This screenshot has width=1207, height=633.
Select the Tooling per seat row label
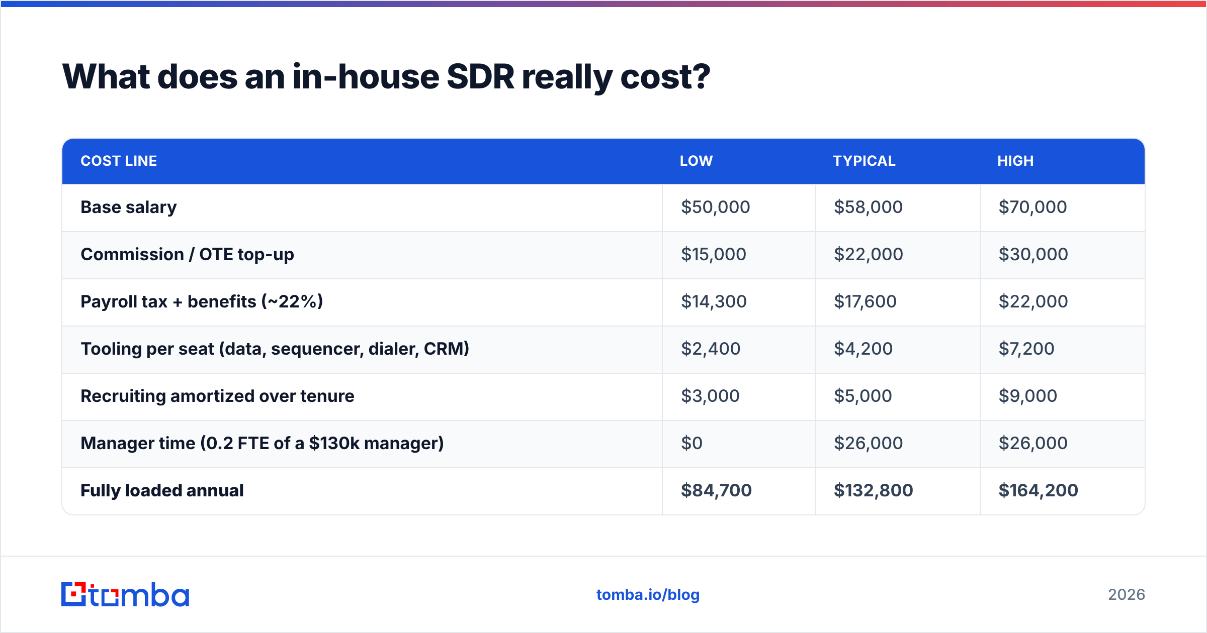[275, 349]
